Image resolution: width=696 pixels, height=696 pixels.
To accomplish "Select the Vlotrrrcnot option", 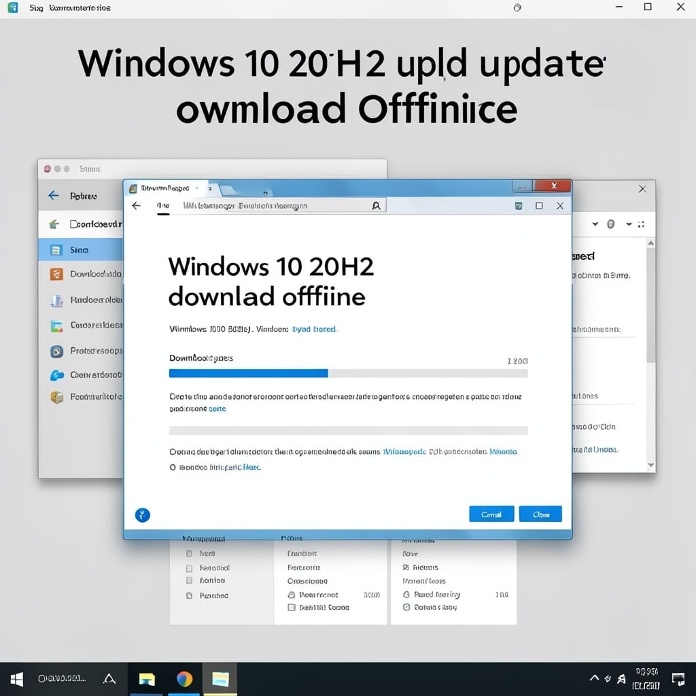I will pyautogui.click(x=292, y=595).
